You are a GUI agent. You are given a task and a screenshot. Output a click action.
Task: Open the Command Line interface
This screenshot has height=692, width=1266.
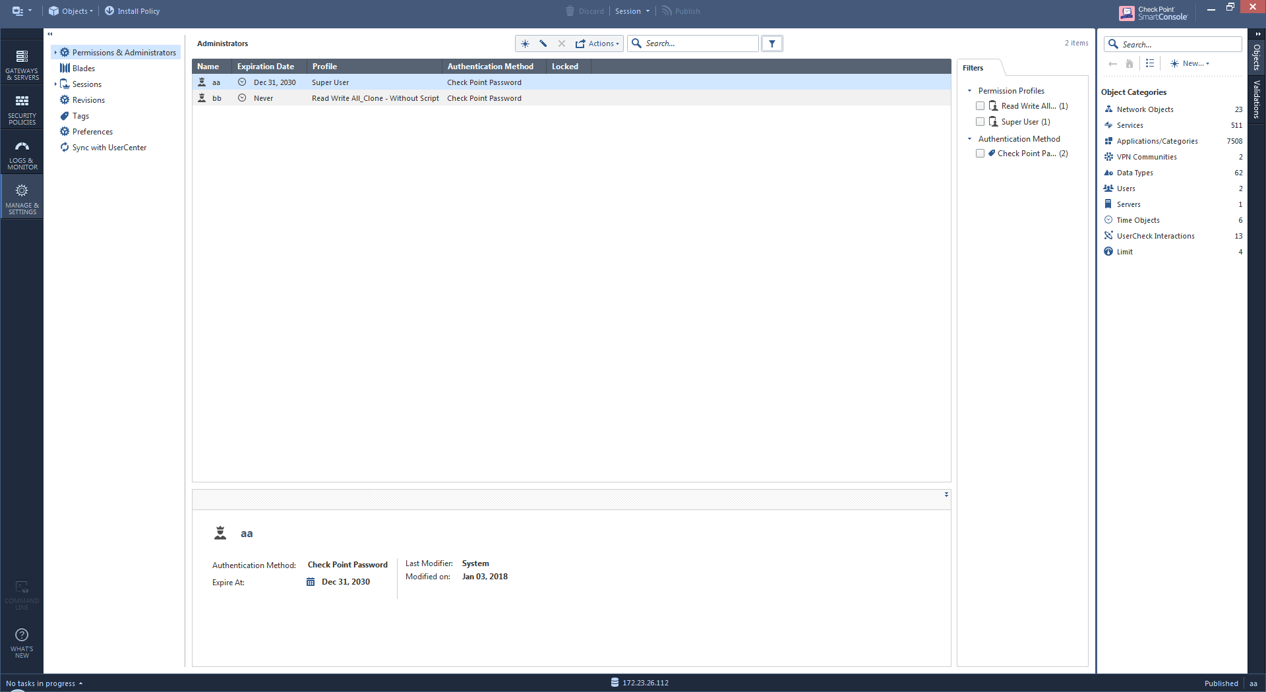pos(22,593)
